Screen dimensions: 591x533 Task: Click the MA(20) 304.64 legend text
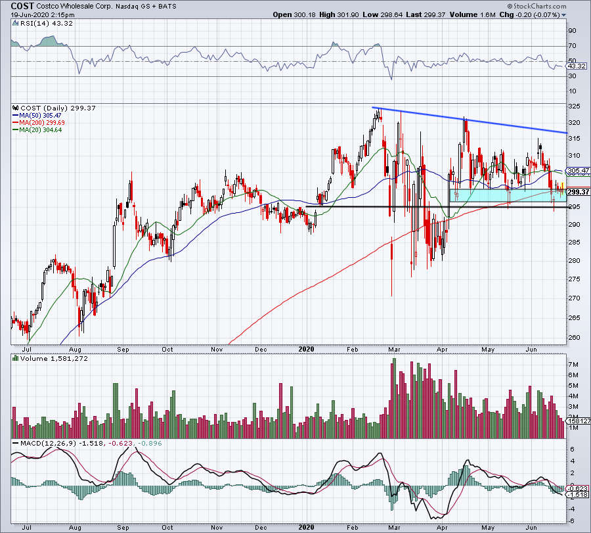(x=41, y=129)
